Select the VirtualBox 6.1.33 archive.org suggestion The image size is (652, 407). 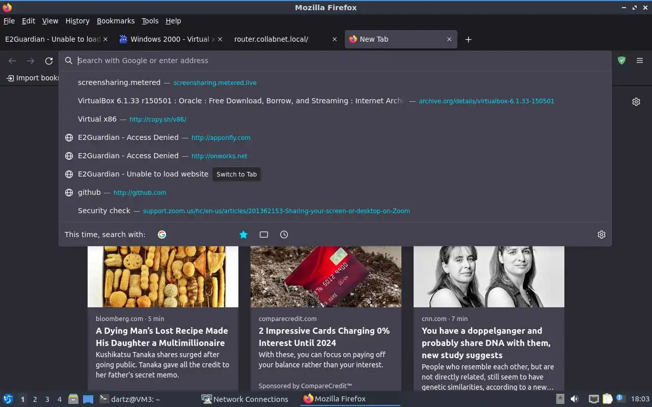click(x=335, y=101)
